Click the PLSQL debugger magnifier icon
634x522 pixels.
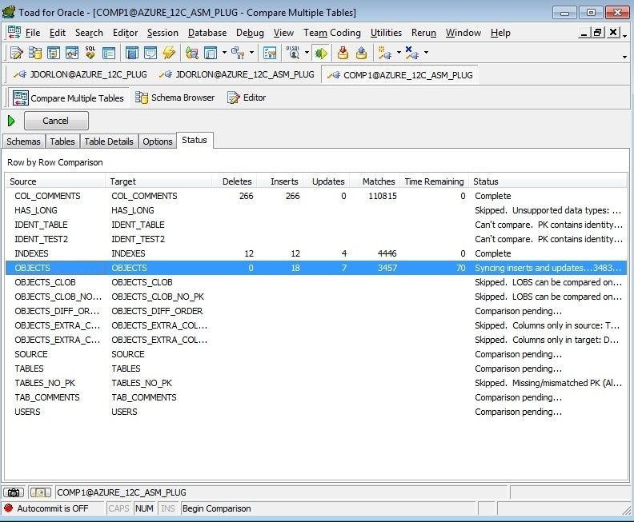pos(293,53)
